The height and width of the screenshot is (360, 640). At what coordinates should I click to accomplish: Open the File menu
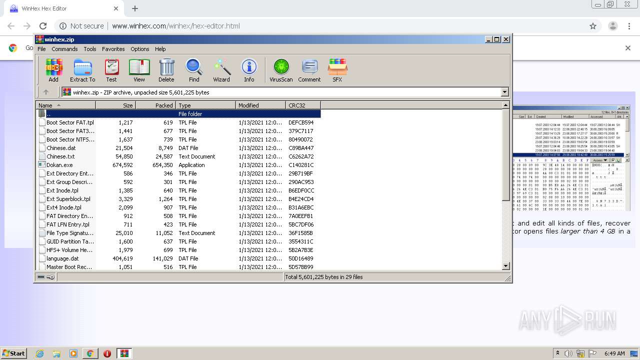[x=41, y=49]
